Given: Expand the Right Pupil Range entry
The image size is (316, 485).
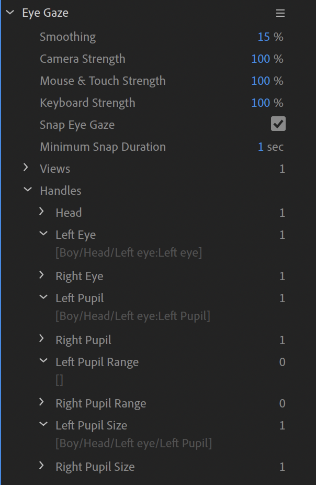Looking at the screenshot, I should click(42, 403).
